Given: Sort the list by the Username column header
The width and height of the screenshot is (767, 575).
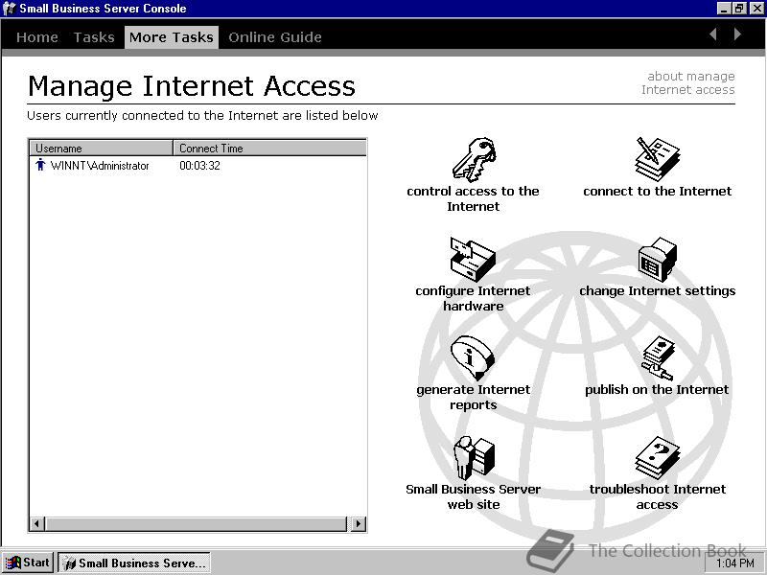Looking at the screenshot, I should 102,149.
